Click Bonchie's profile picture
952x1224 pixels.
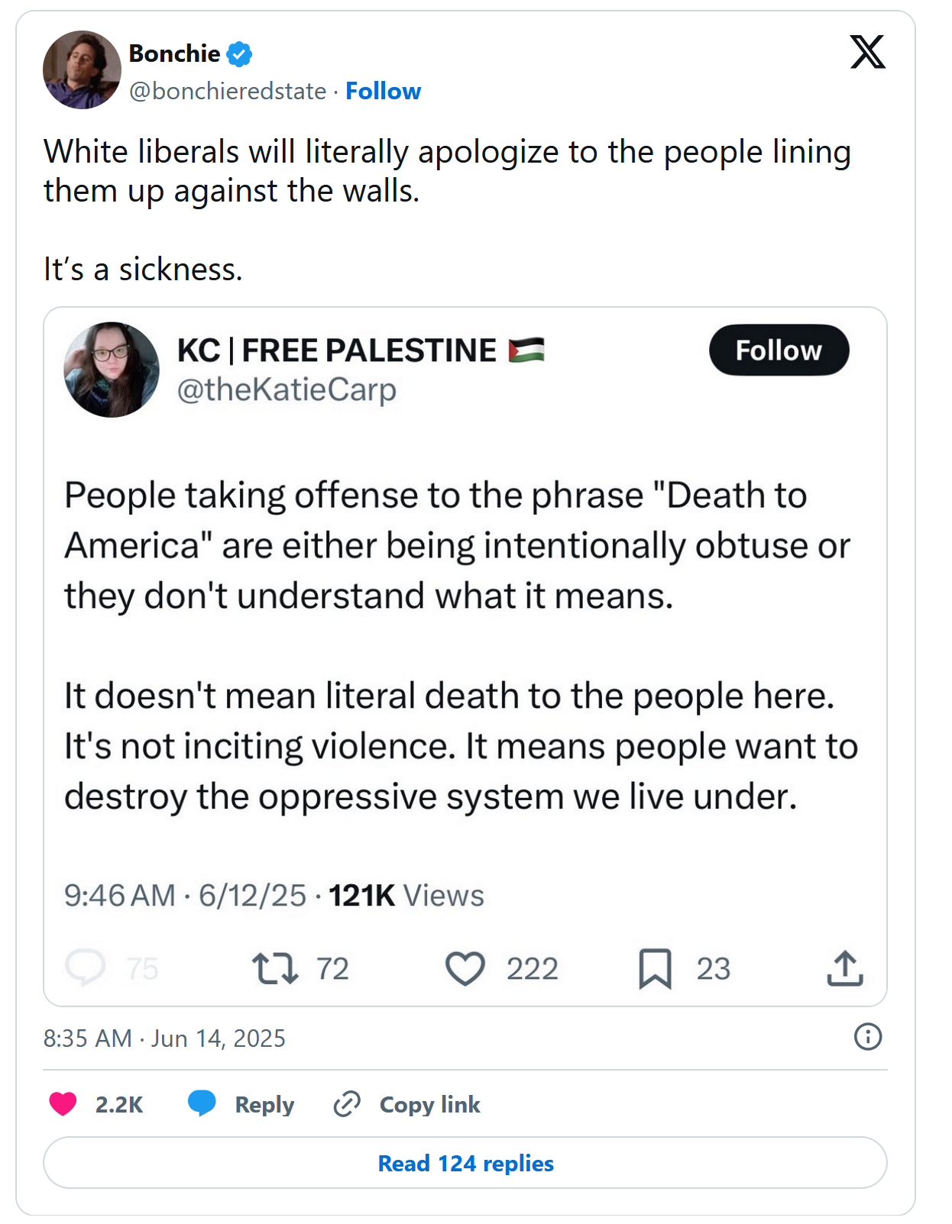tap(82, 70)
